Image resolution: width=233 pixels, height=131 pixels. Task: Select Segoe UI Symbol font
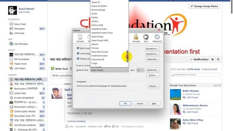99,6
